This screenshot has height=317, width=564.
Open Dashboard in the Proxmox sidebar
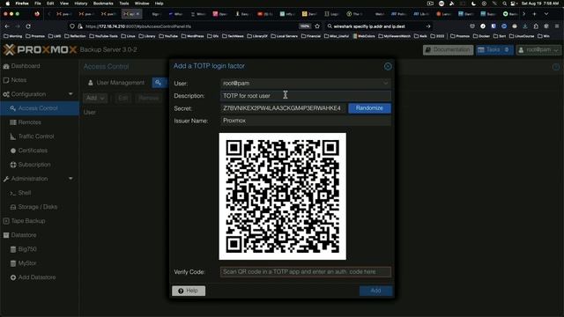coord(26,66)
